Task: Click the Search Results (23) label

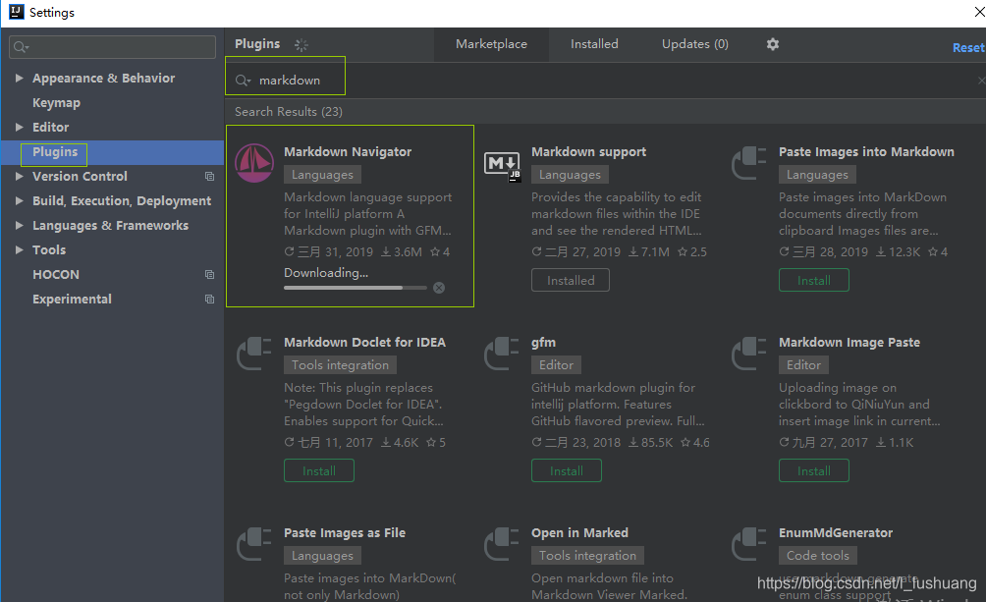Action: (x=289, y=111)
